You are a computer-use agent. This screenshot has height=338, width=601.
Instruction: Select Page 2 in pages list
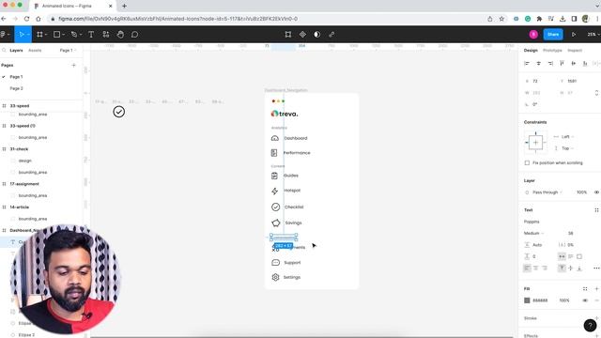[17, 88]
